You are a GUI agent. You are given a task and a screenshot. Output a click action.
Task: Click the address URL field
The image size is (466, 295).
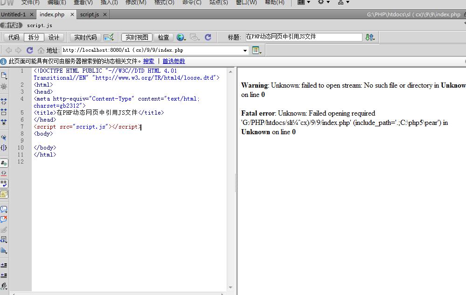point(152,50)
